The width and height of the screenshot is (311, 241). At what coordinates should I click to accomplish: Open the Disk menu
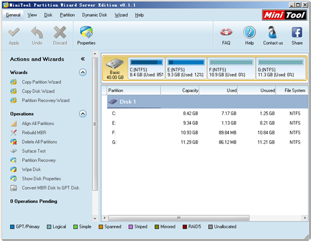coord(48,15)
